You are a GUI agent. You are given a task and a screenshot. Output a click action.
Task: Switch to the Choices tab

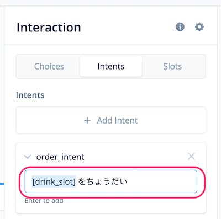point(49,66)
